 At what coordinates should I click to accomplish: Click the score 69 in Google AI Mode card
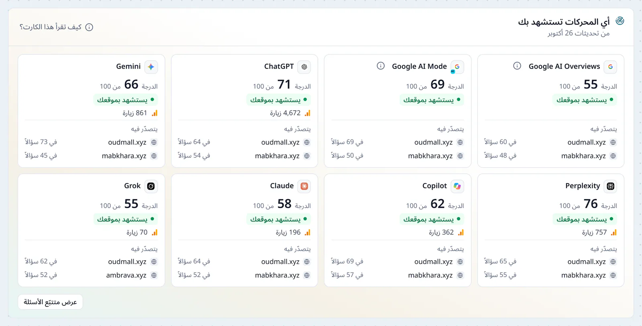point(437,85)
